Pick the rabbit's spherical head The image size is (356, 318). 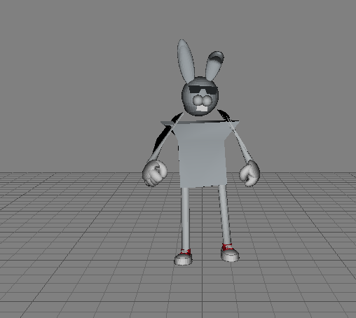(x=200, y=96)
